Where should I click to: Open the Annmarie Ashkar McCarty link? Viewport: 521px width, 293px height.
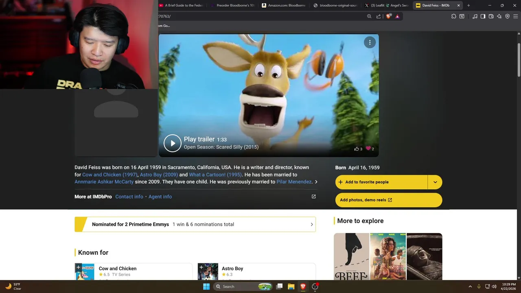[x=104, y=182]
